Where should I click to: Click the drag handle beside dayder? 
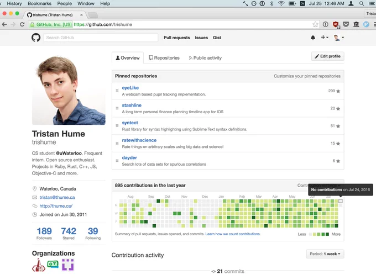click(117, 161)
